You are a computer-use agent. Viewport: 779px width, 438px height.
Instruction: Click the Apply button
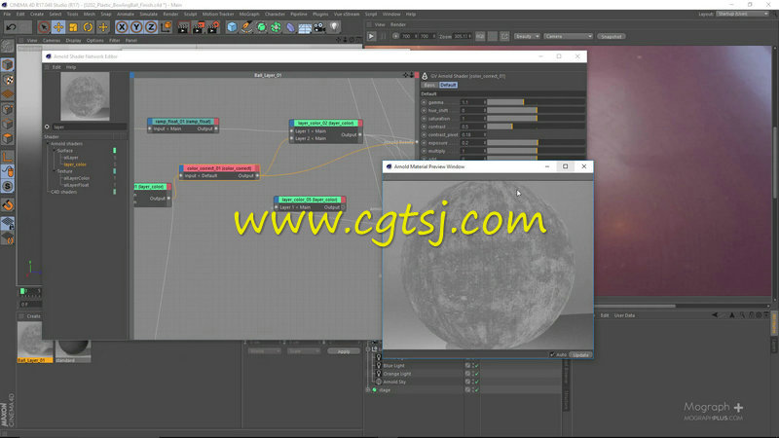[x=344, y=351]
